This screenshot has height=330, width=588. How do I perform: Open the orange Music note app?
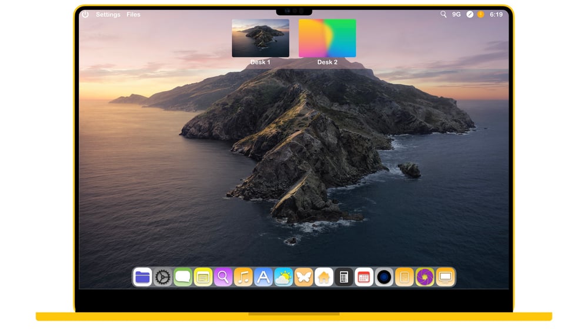pyautogui.click(x=243, y=277)
